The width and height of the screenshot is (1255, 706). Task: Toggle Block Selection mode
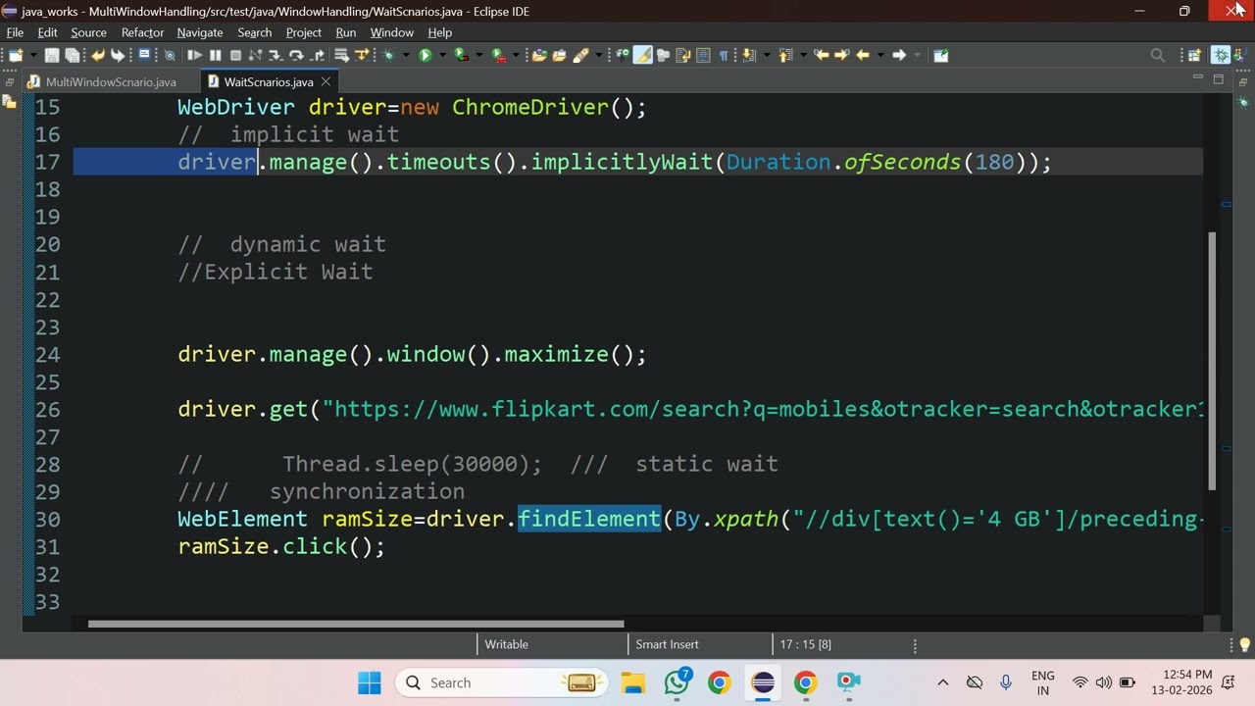point(703,55)
